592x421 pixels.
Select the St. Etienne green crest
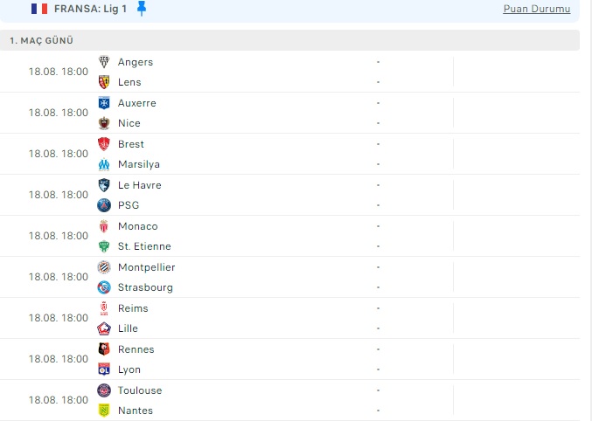pyautogui.click(x=104, y=246)
